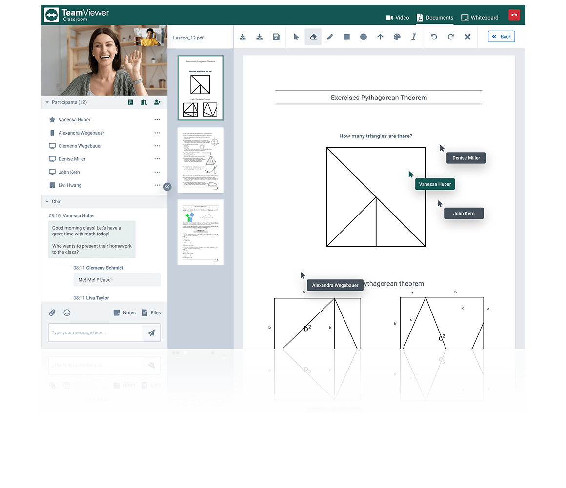Open the Notes panel

[124, 313]
